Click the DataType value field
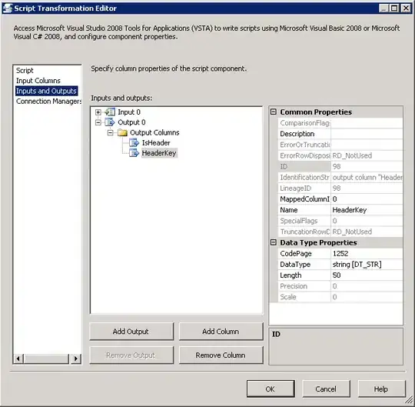 pos(367,265)
